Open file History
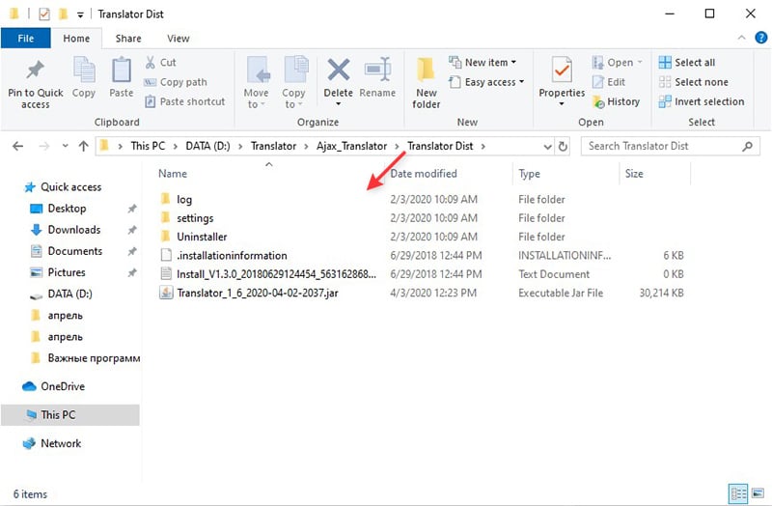This screenshot has width=772, height=506. pos(617,101)
